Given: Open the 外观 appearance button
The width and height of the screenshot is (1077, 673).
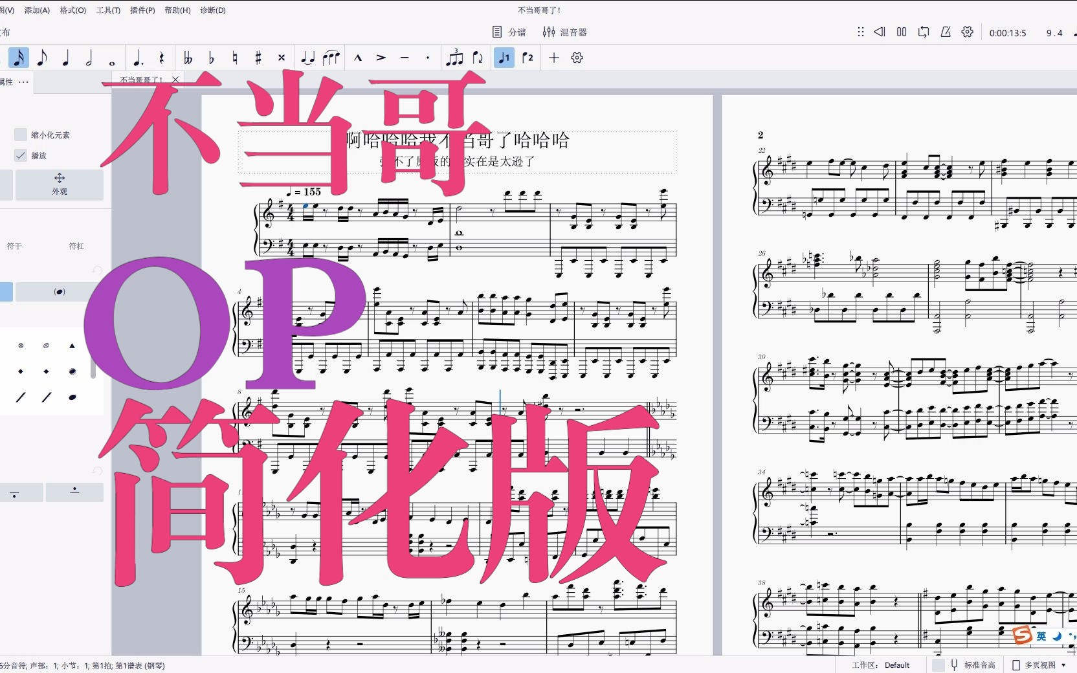Looking at the screenshot, I should pyautogui.click(x=59, y=184).
